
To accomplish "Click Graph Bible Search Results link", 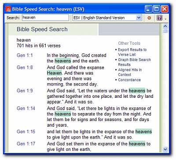I will [x=134, y=62].
